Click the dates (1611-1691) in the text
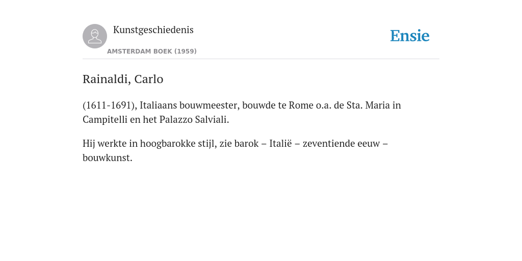The image size is (522, 261). (110, 105)
